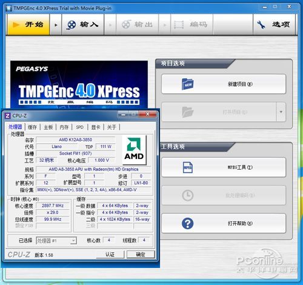Click the clock icon in tool options
Image resolution: width=303 pixels, height=285 pixels.
[x=188, y=195]
